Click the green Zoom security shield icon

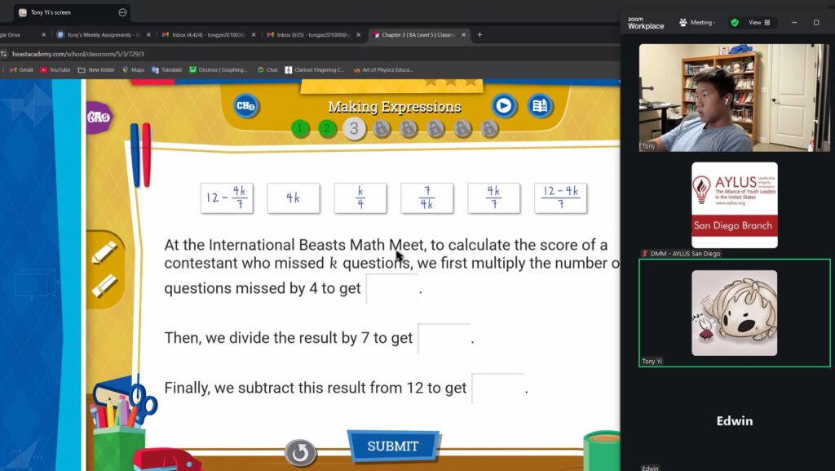734,23
